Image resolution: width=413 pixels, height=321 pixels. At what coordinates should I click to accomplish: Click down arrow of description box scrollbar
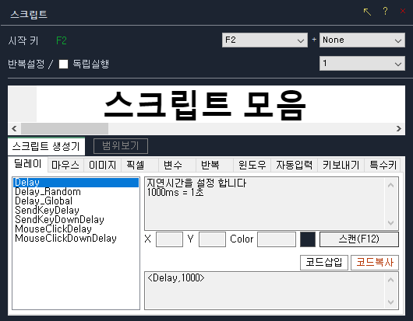click(x=391, y=223)
